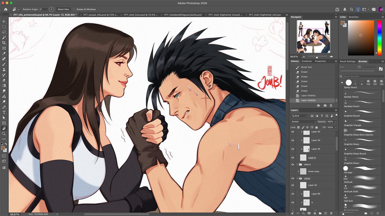Open notifications bell icon
Screen dimensions: 385x216
[345, 9]
